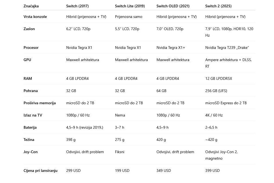Select the "Switch Lite (2019)" column header
This screenshot has width=274, height=183.
point(130,6)
